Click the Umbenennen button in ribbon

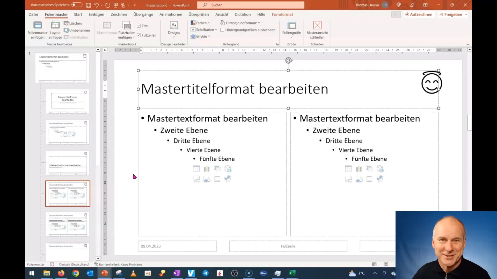[77, 30]
